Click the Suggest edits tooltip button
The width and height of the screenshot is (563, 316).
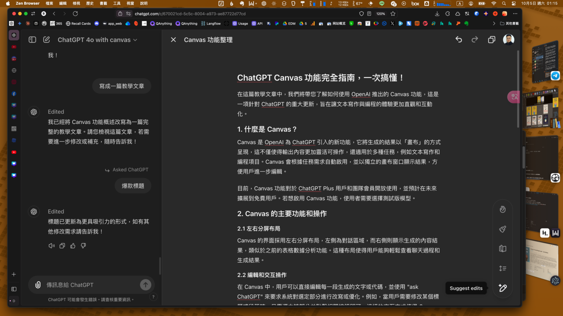[x=466, y=288]
